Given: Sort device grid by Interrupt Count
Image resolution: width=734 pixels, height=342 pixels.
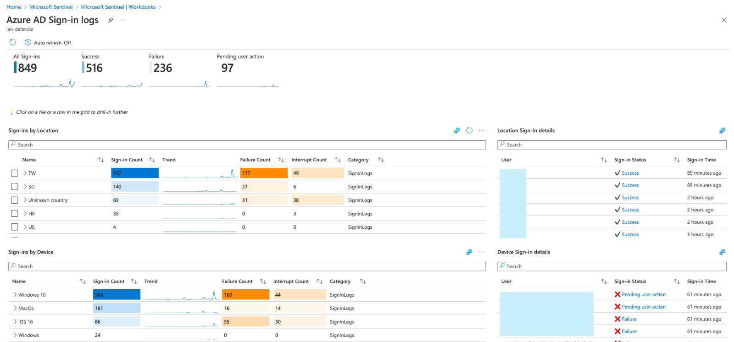Looking at the screenshot, I should coord(319,281).
